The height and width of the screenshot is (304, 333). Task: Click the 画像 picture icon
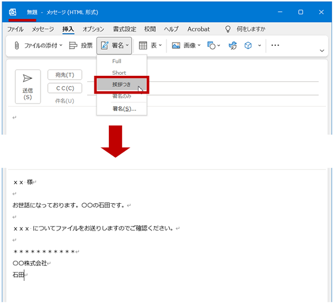click(x=176, y=45)
